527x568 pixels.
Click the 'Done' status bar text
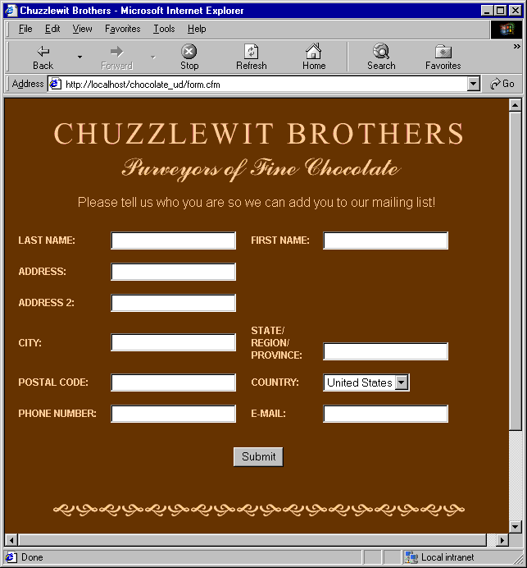[32, 557]
